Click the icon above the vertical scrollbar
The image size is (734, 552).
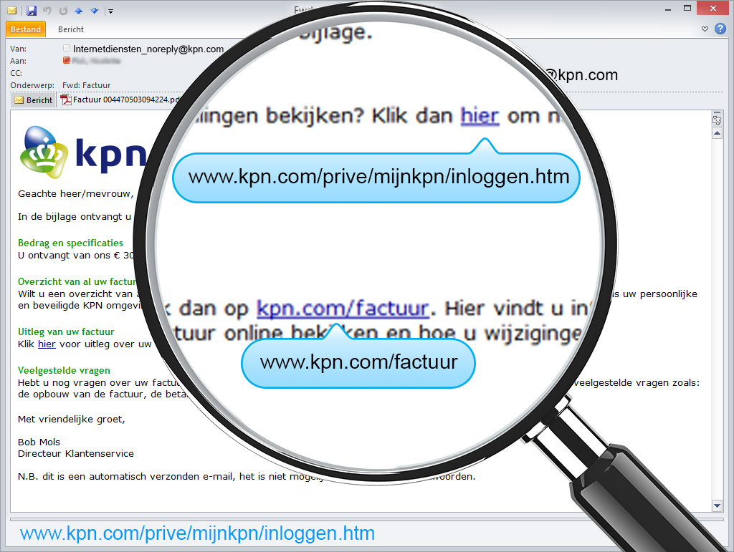pos(717,119)
